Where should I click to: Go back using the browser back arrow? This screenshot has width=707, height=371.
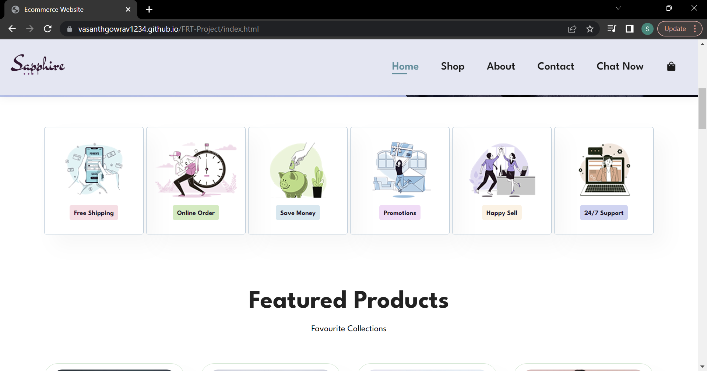[x=12, y=29]
